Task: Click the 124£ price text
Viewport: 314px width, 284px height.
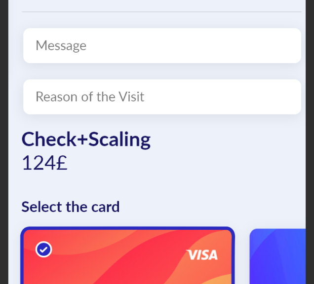Action: 44,163
